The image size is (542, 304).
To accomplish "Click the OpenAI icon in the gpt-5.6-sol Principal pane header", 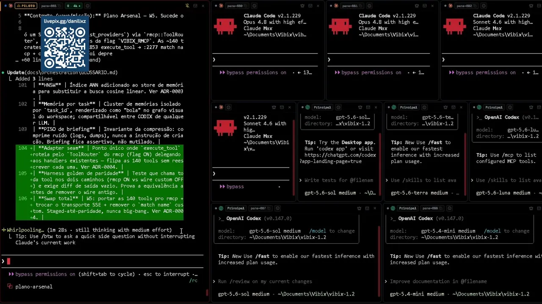I will 307,107.
